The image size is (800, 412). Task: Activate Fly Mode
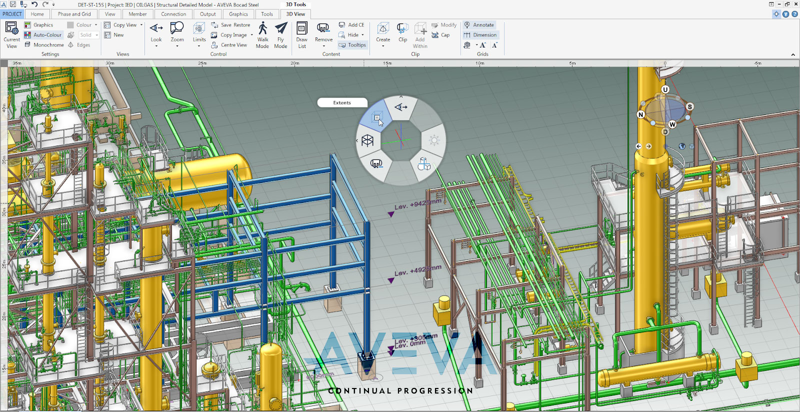(281, 34)
